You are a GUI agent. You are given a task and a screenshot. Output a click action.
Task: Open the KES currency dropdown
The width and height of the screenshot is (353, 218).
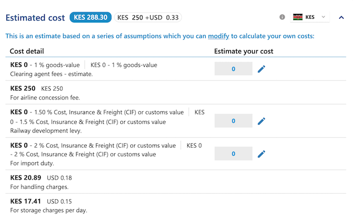310,17
